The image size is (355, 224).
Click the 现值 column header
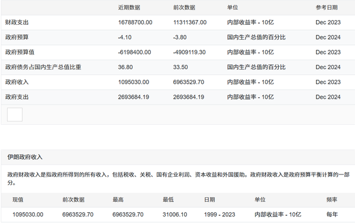click(18, 200)
